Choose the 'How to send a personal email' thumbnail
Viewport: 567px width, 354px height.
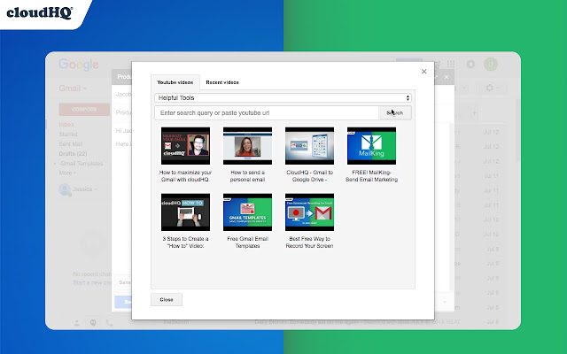point(247,145)
